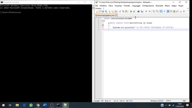Click the scroll-down arrow in Command Prompt
192x108 pixels.
point(93,101)
